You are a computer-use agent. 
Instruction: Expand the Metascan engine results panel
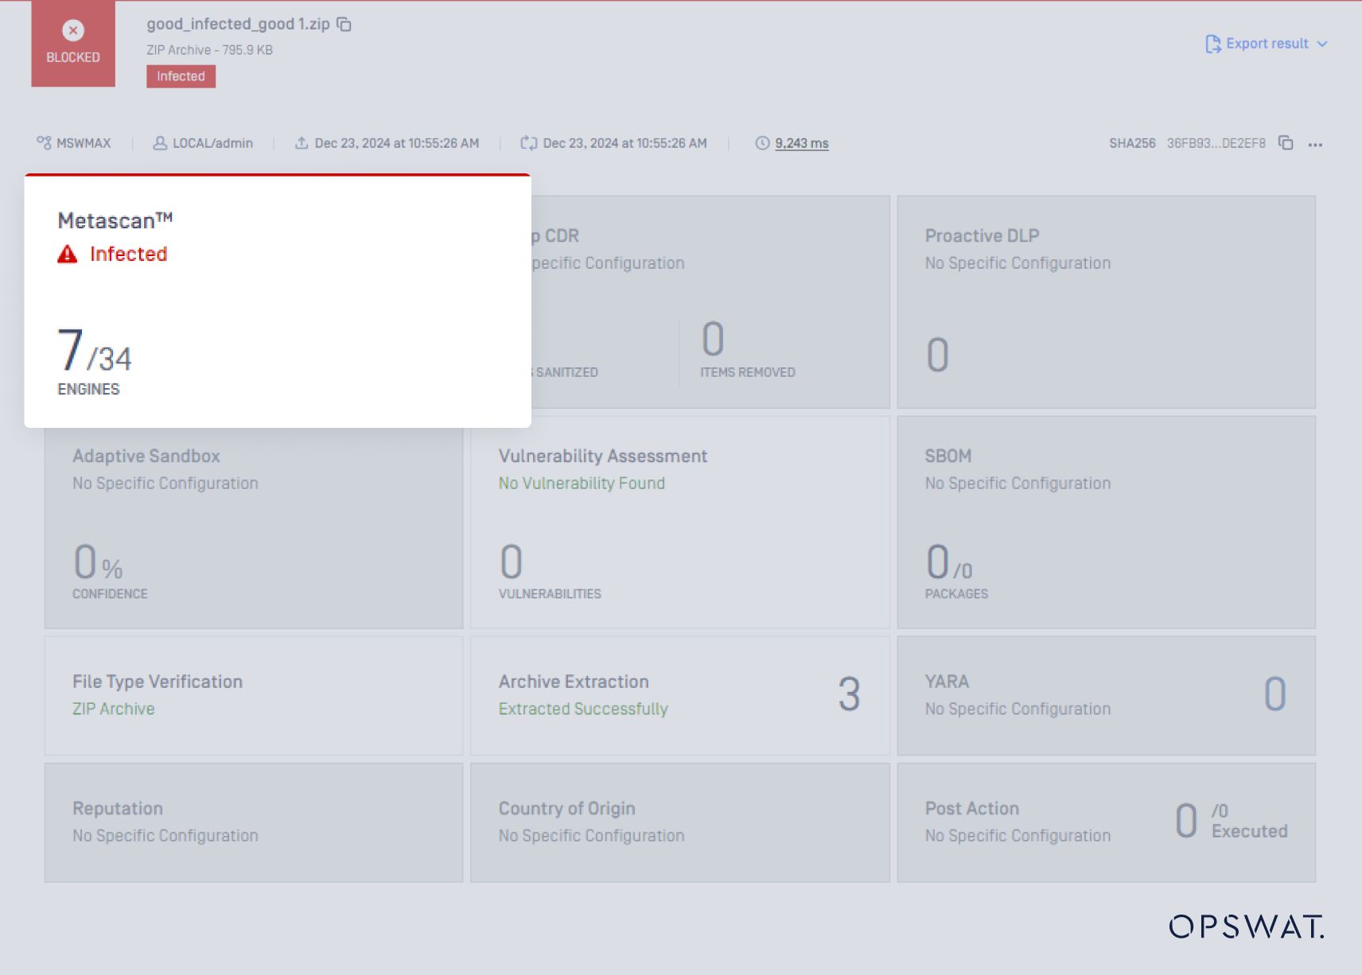click(278, 302)
